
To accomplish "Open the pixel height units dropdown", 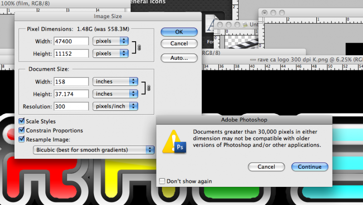I will (110, 53).
